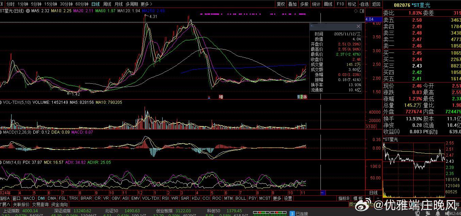This screenshot has width=461, height=216.
Task: Click stock code 002076 header
Action: [x=402, y=5]
